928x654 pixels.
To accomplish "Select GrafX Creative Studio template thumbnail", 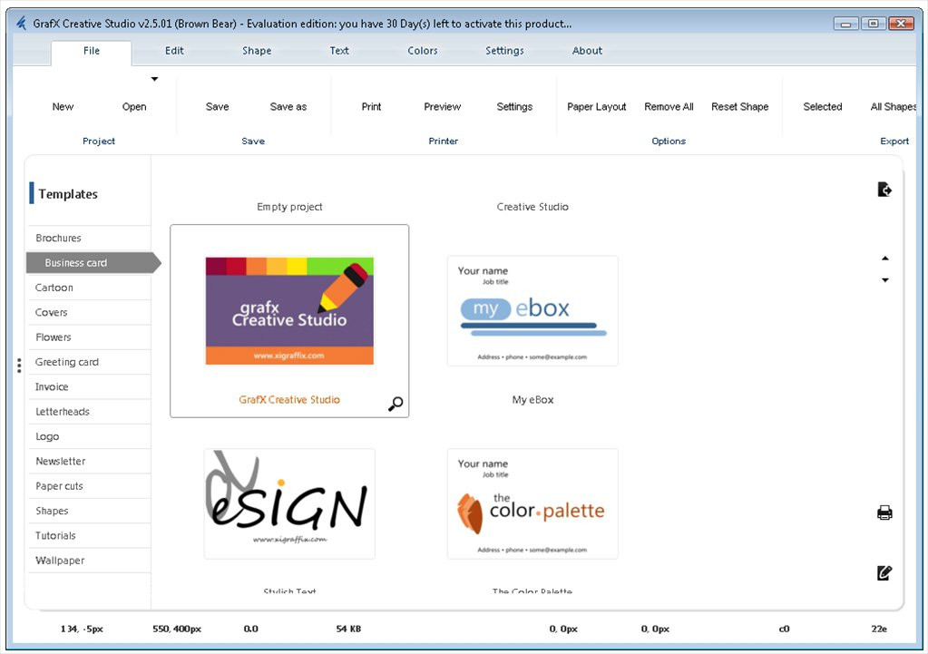I will (x=289, y=311).
